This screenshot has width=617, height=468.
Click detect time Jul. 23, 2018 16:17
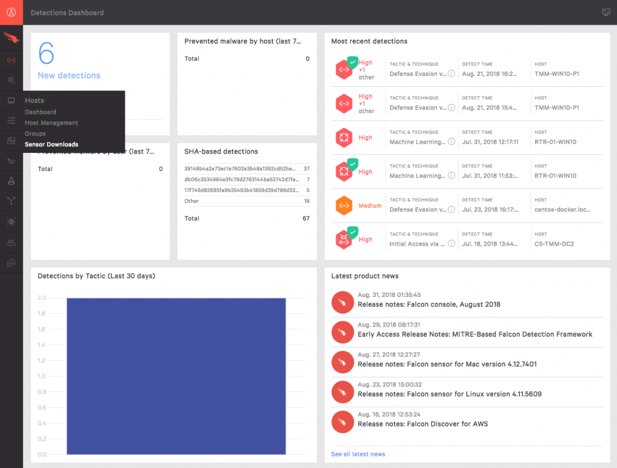coord(490,210)
